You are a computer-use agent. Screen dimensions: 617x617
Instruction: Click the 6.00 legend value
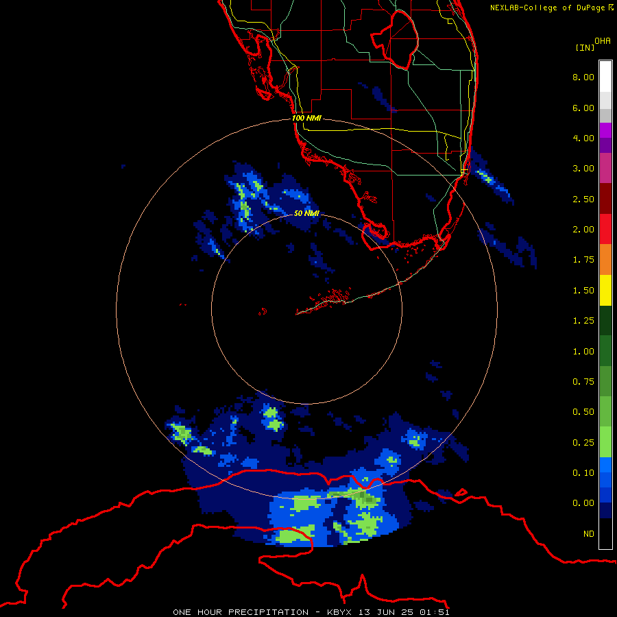click(x=583, y=108)
